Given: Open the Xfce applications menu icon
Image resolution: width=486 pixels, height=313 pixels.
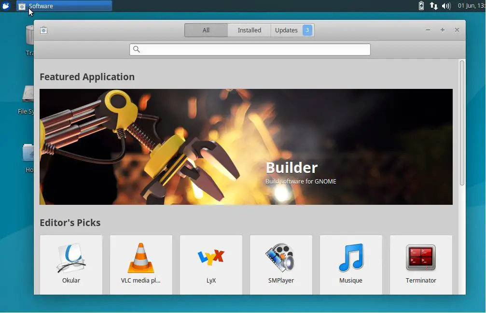Looking at the screenshot, I should (x=6, y=6).
